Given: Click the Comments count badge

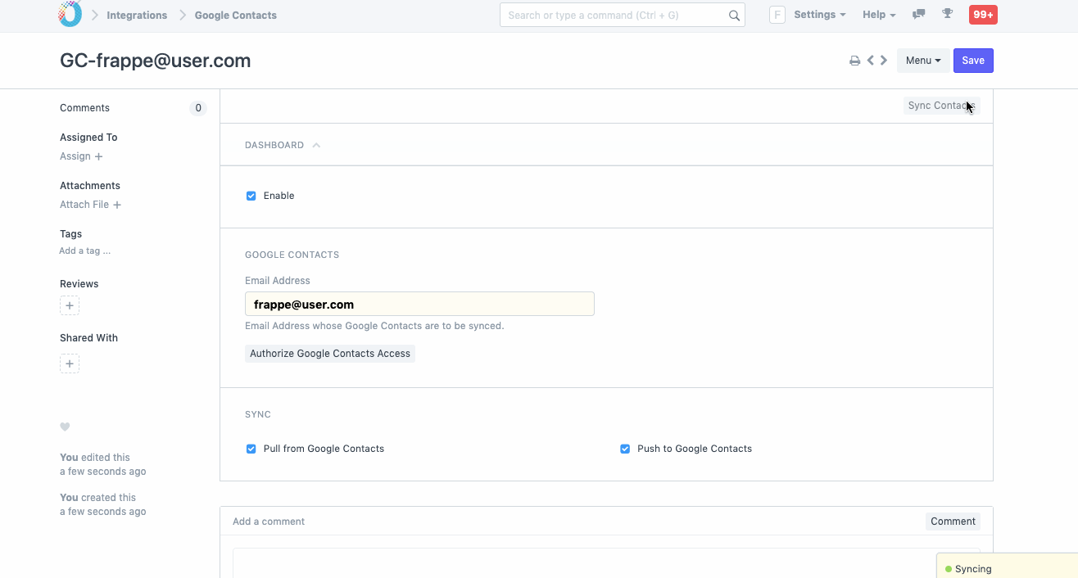Looking at the screenshot, I should [198, 108].
